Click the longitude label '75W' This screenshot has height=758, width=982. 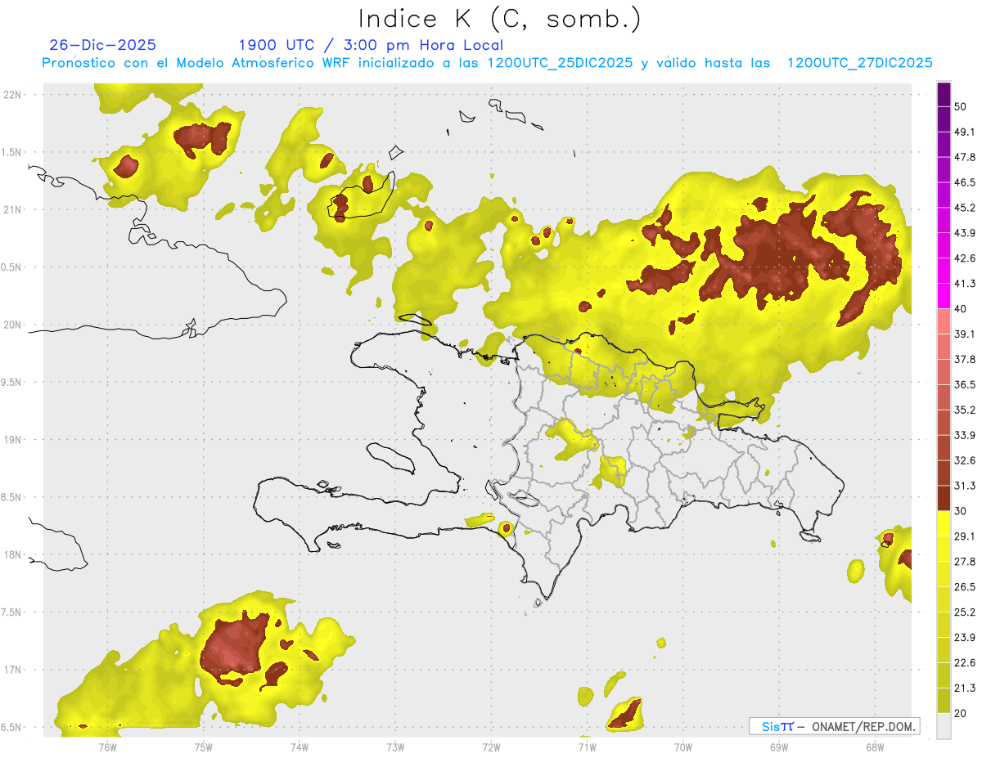click(203, 747)
